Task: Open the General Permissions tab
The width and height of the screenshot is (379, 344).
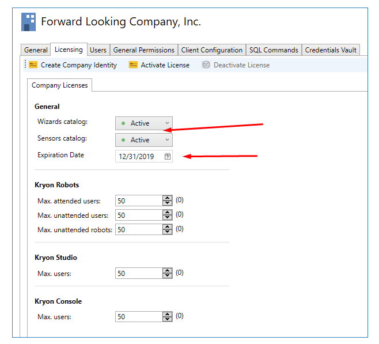Action: [143, 50]
